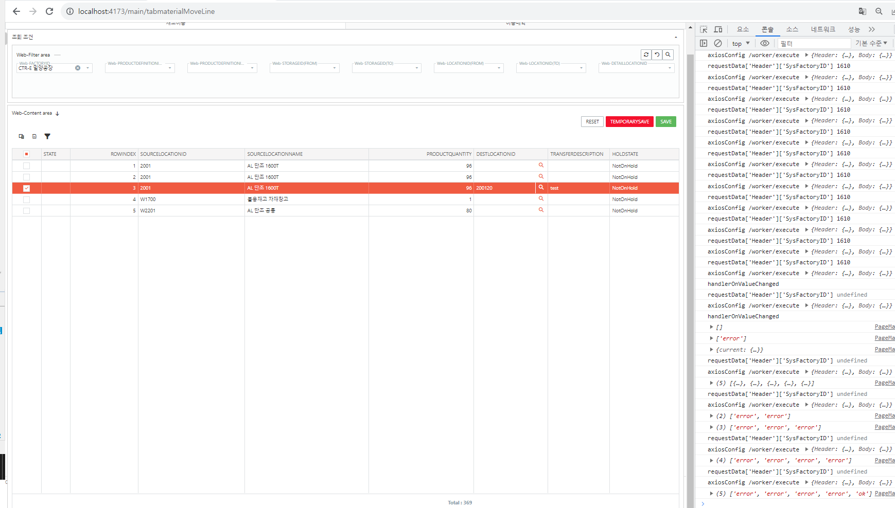Click destination search icon in row W1700
The image size is (895, 508).
[x=541, y=198]
